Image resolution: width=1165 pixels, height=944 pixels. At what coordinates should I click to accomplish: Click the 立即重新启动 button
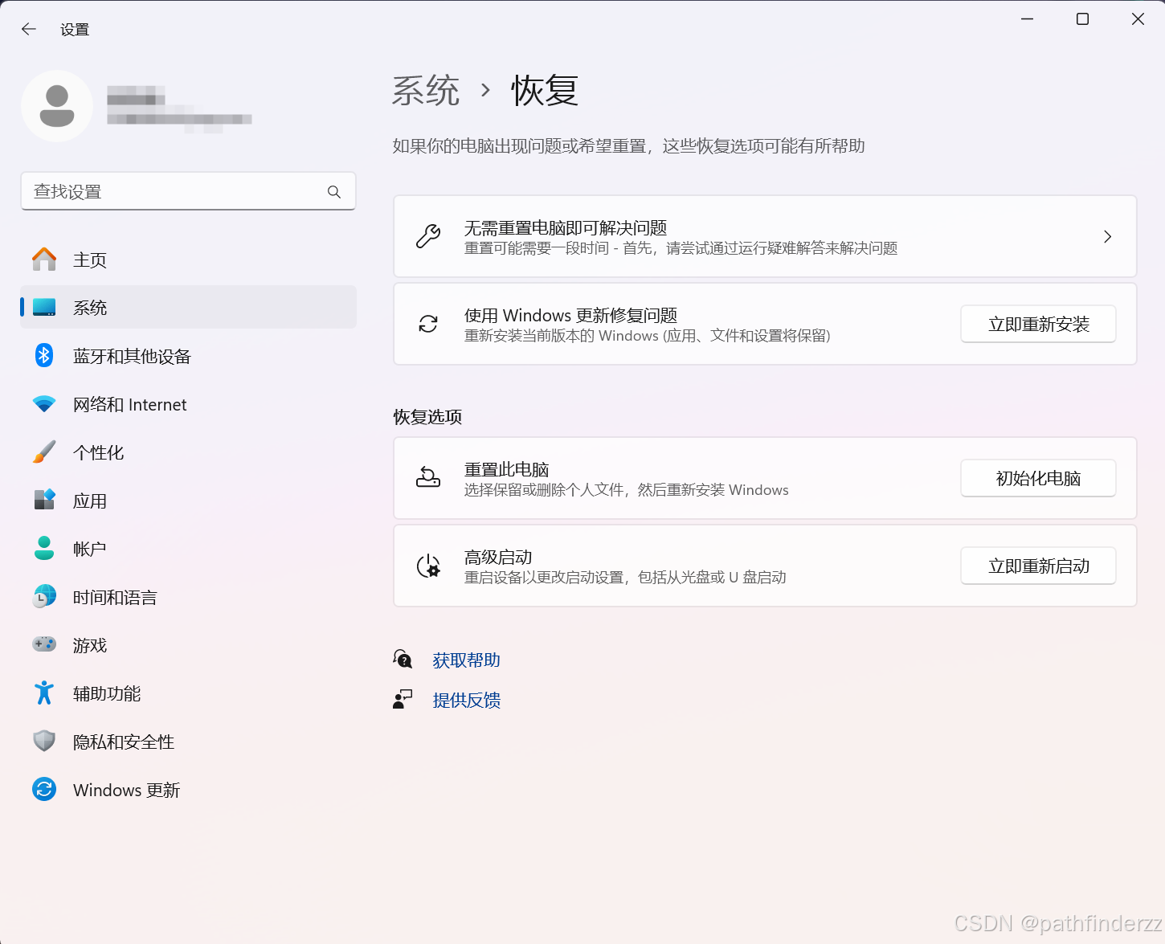(1038, 566)
